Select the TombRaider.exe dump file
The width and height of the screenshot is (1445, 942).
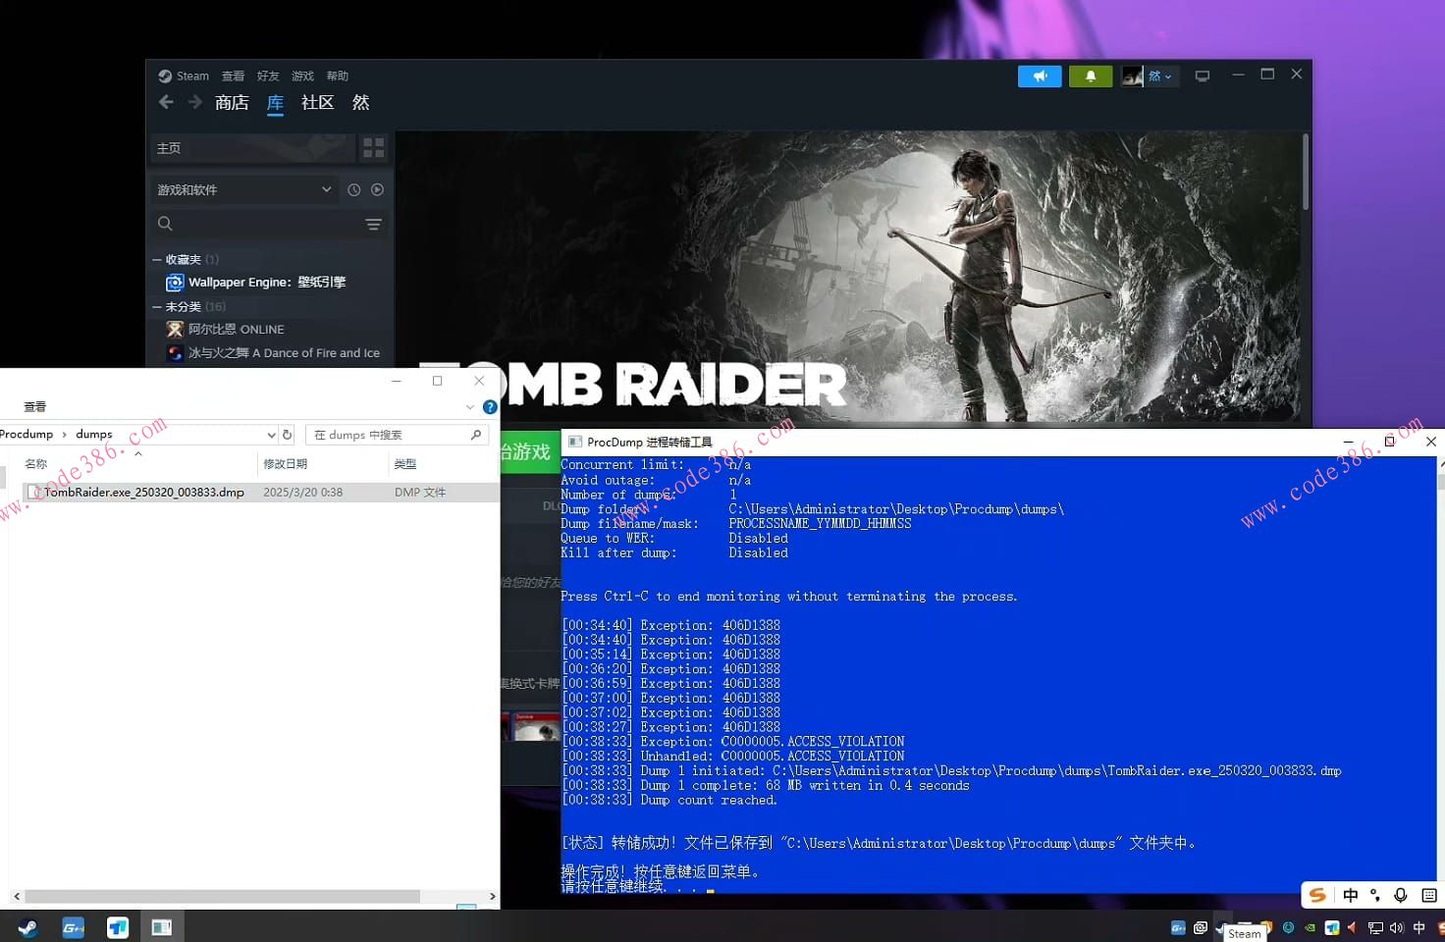coord(143,493)
